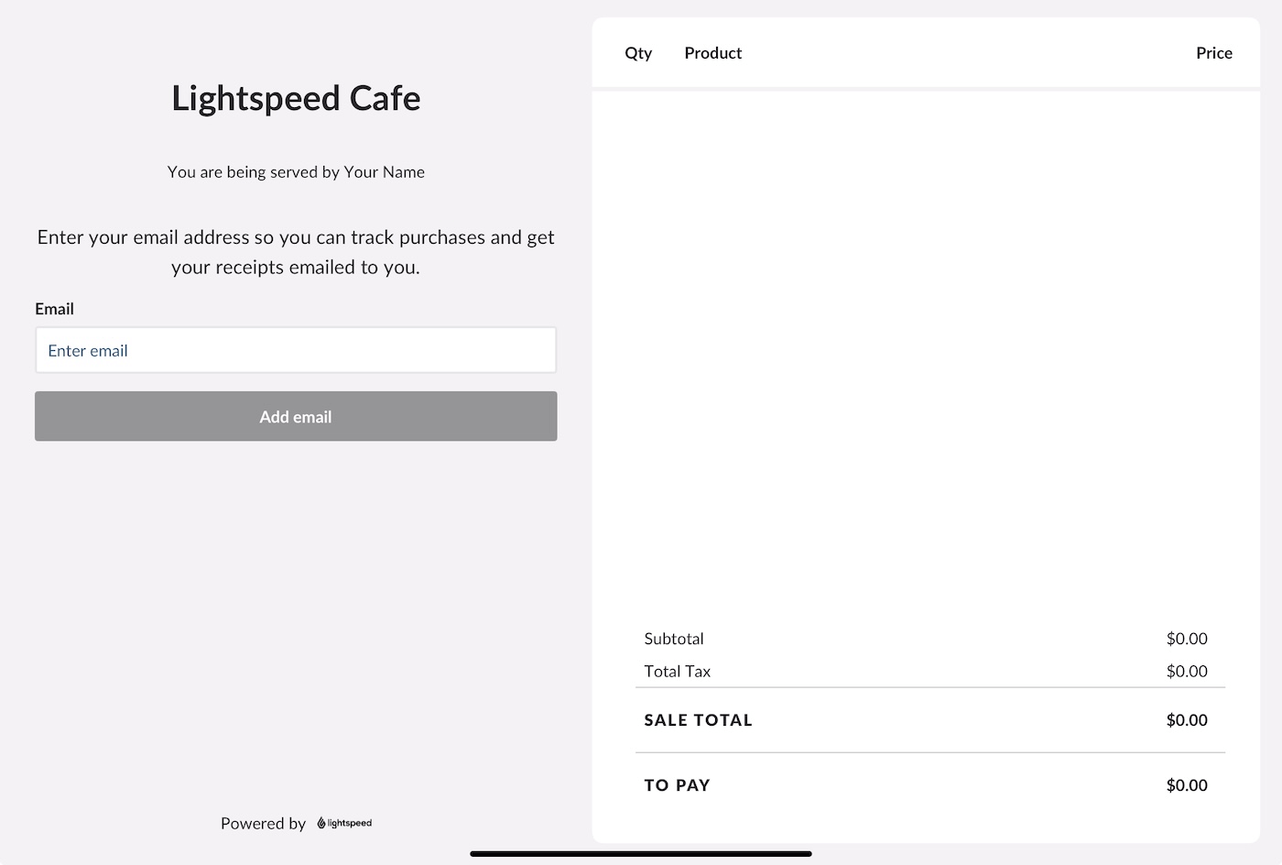
Task: Click the email tracking instruction message
Action: point(295,252)
